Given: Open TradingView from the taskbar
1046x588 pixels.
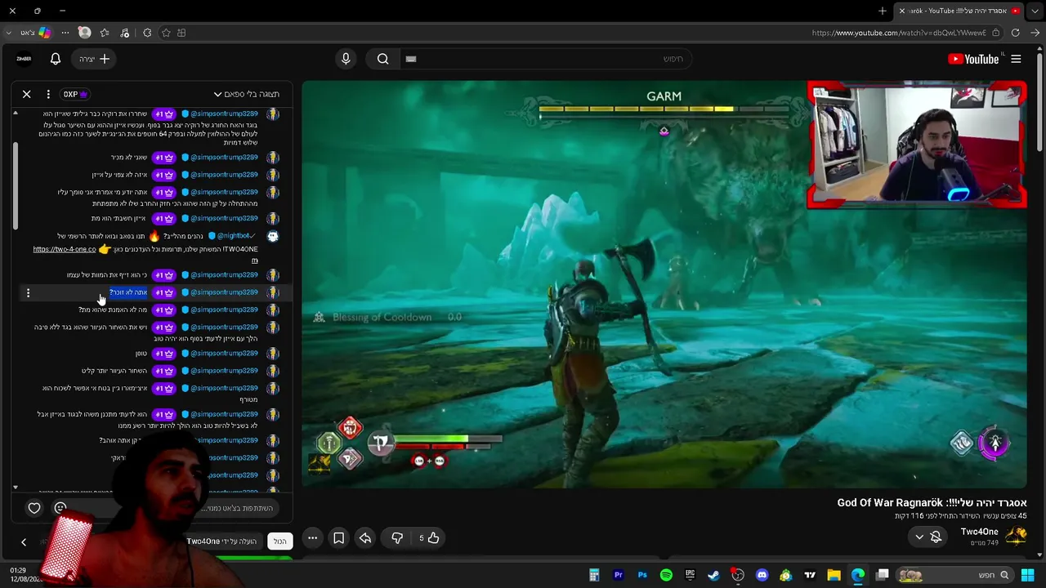Looking at the screenshot, I should [810, 575].
